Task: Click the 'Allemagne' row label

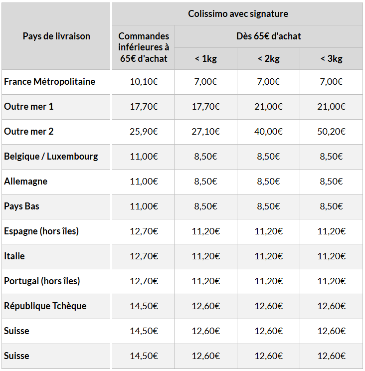Action: point(25,181)
